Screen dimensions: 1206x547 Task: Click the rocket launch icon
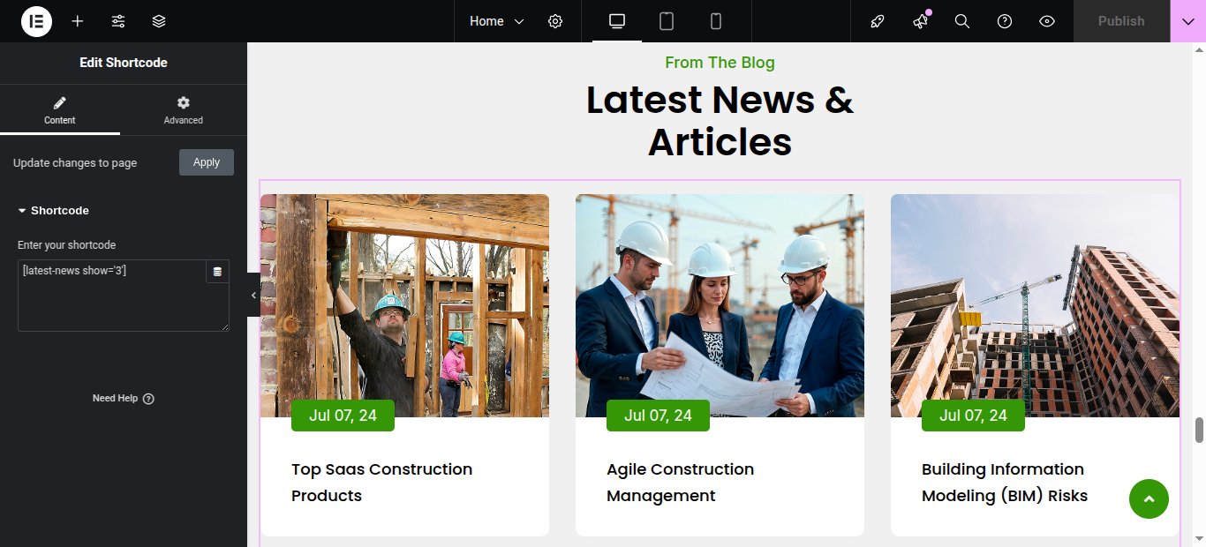tap(878, 21)
